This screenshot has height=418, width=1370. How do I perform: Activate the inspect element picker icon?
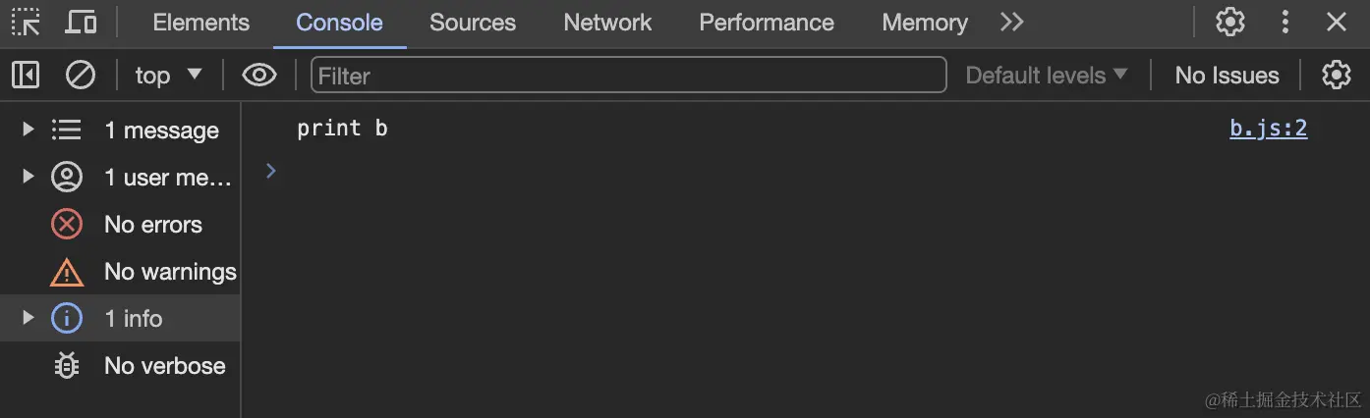(26, 22)
